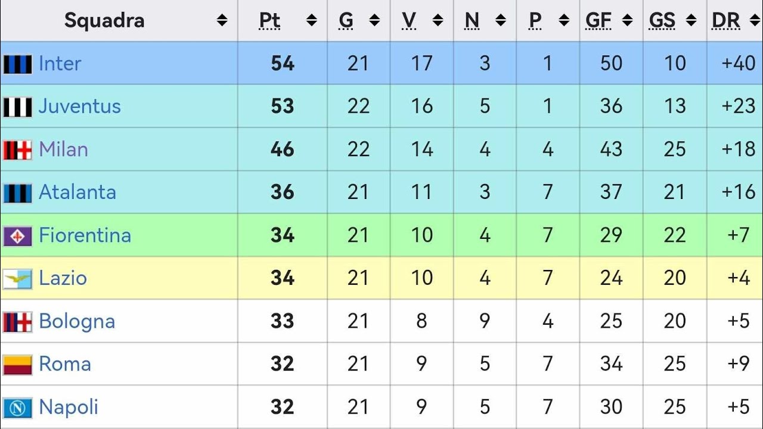The width and height of the screenshot is (763, 429).
Task: Click the GS column header
Action: pyautogui.click(x=662, y=21)
